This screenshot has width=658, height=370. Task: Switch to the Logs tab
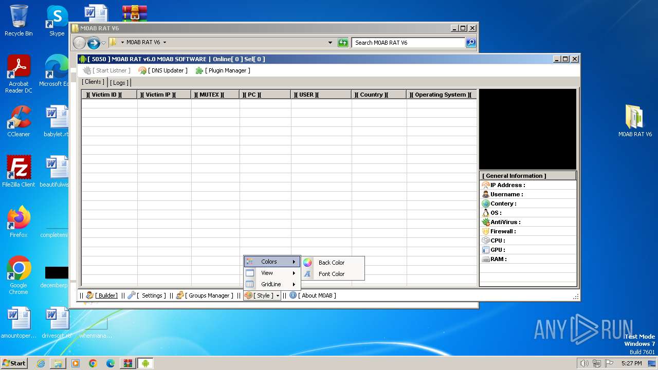[119, 83]
